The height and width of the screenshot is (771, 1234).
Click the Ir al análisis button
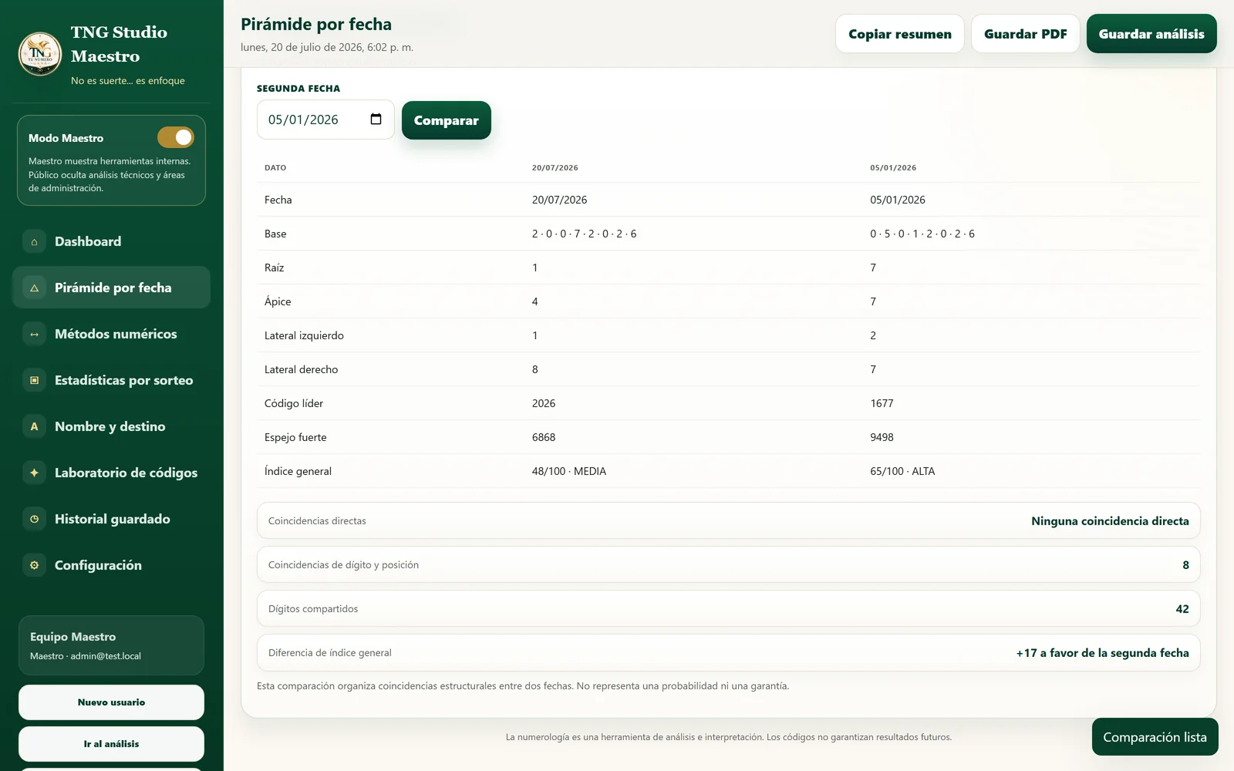pyautogui.click(x=111, y=744)
